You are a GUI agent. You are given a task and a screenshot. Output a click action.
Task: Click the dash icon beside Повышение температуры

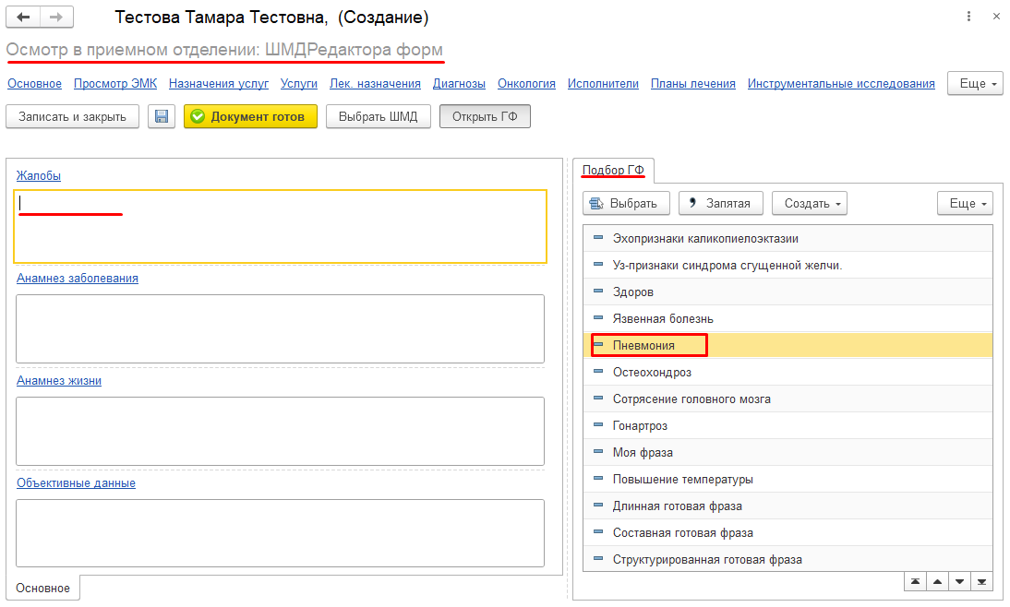(598, 479)
